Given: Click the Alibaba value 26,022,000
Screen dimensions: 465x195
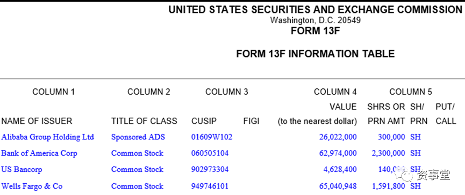Looking at the screenshot, I should (338, 137).
